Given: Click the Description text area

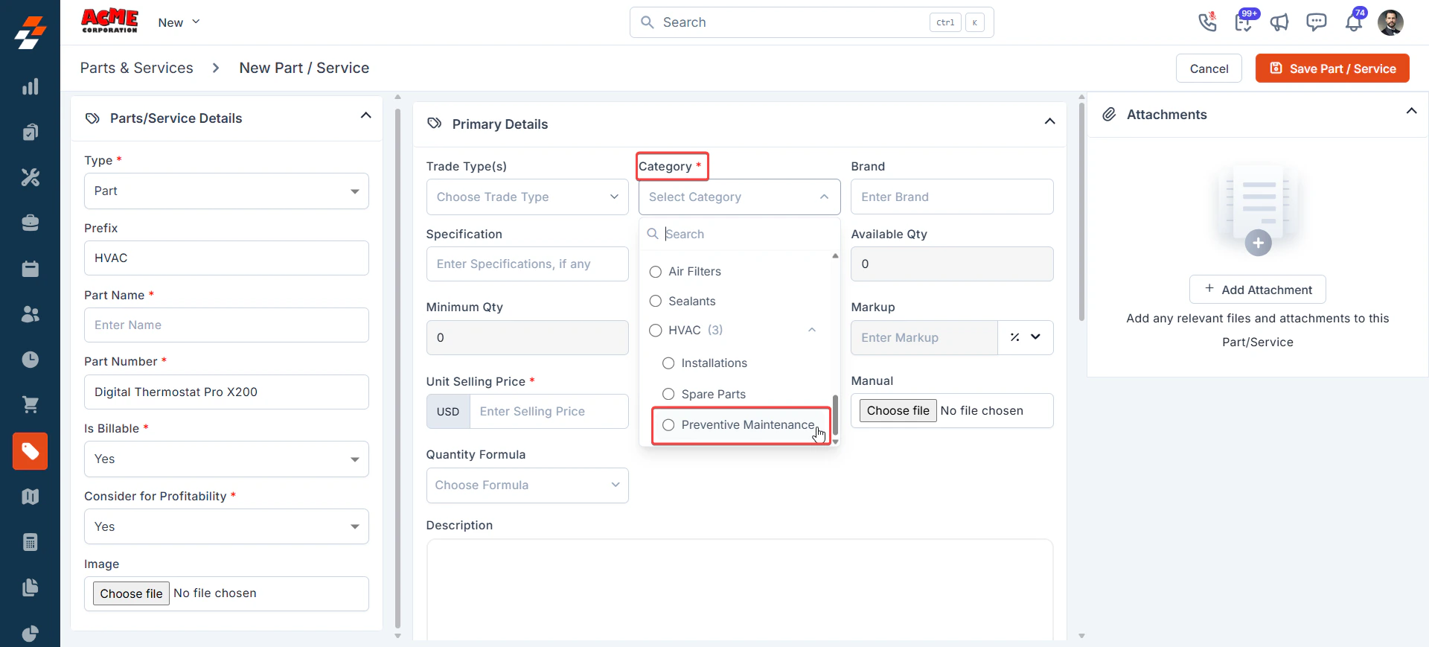Looking at the screenshot, I should (x=739, y=590).
